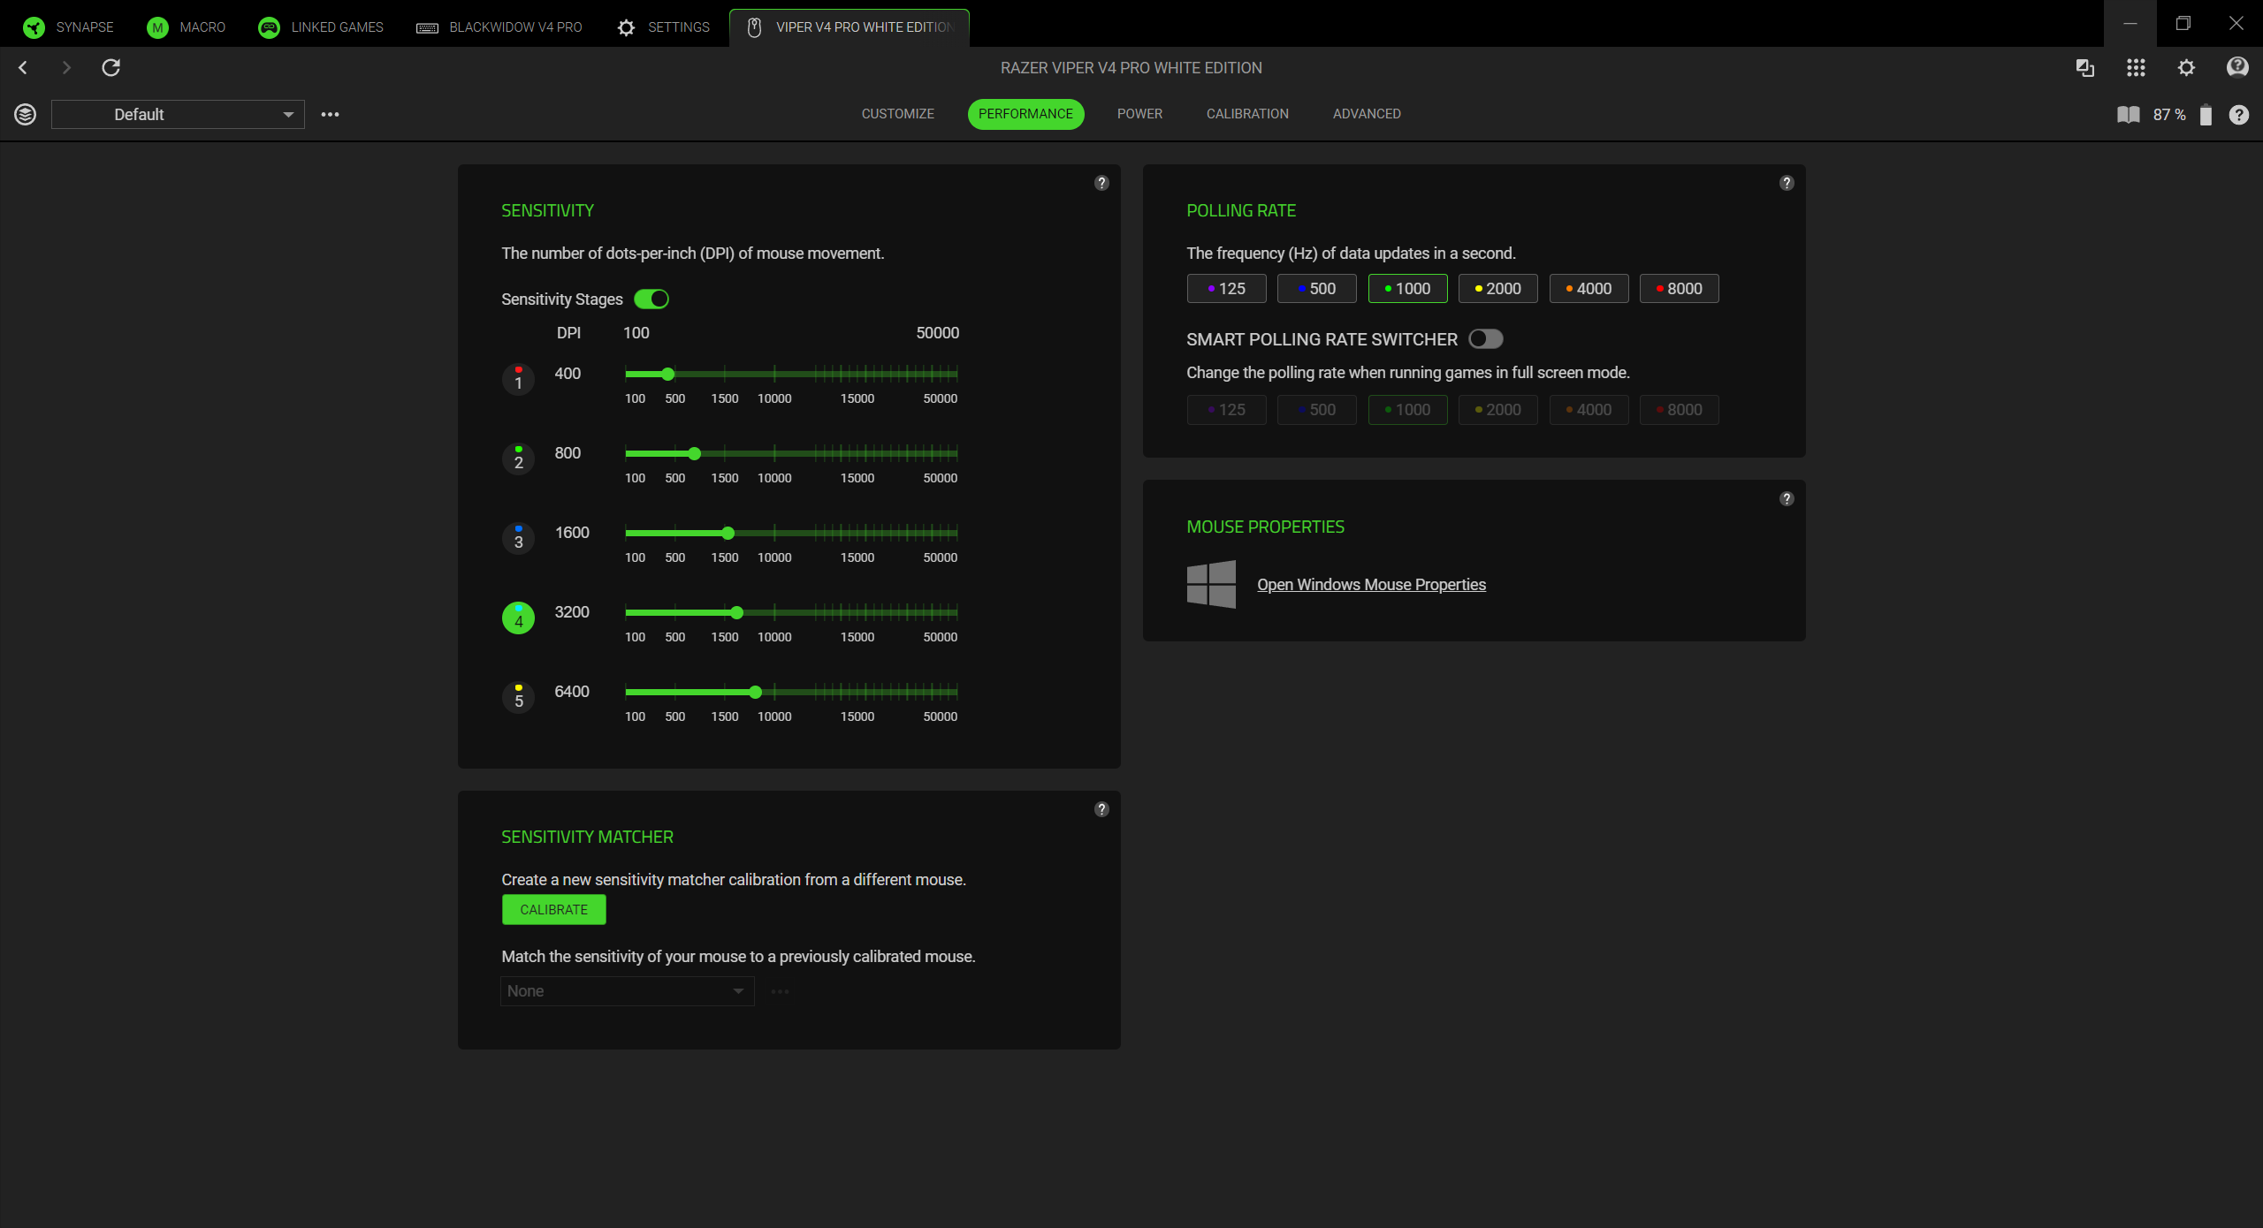Image resolution: width=2263 pixels, height=1228 pixels.
Task: Open Windows Mouse Properties
Action: (1371, 584)
